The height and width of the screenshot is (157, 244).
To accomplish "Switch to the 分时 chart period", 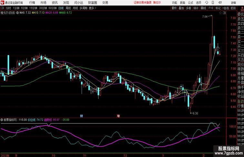I will (x=8, y=8).
